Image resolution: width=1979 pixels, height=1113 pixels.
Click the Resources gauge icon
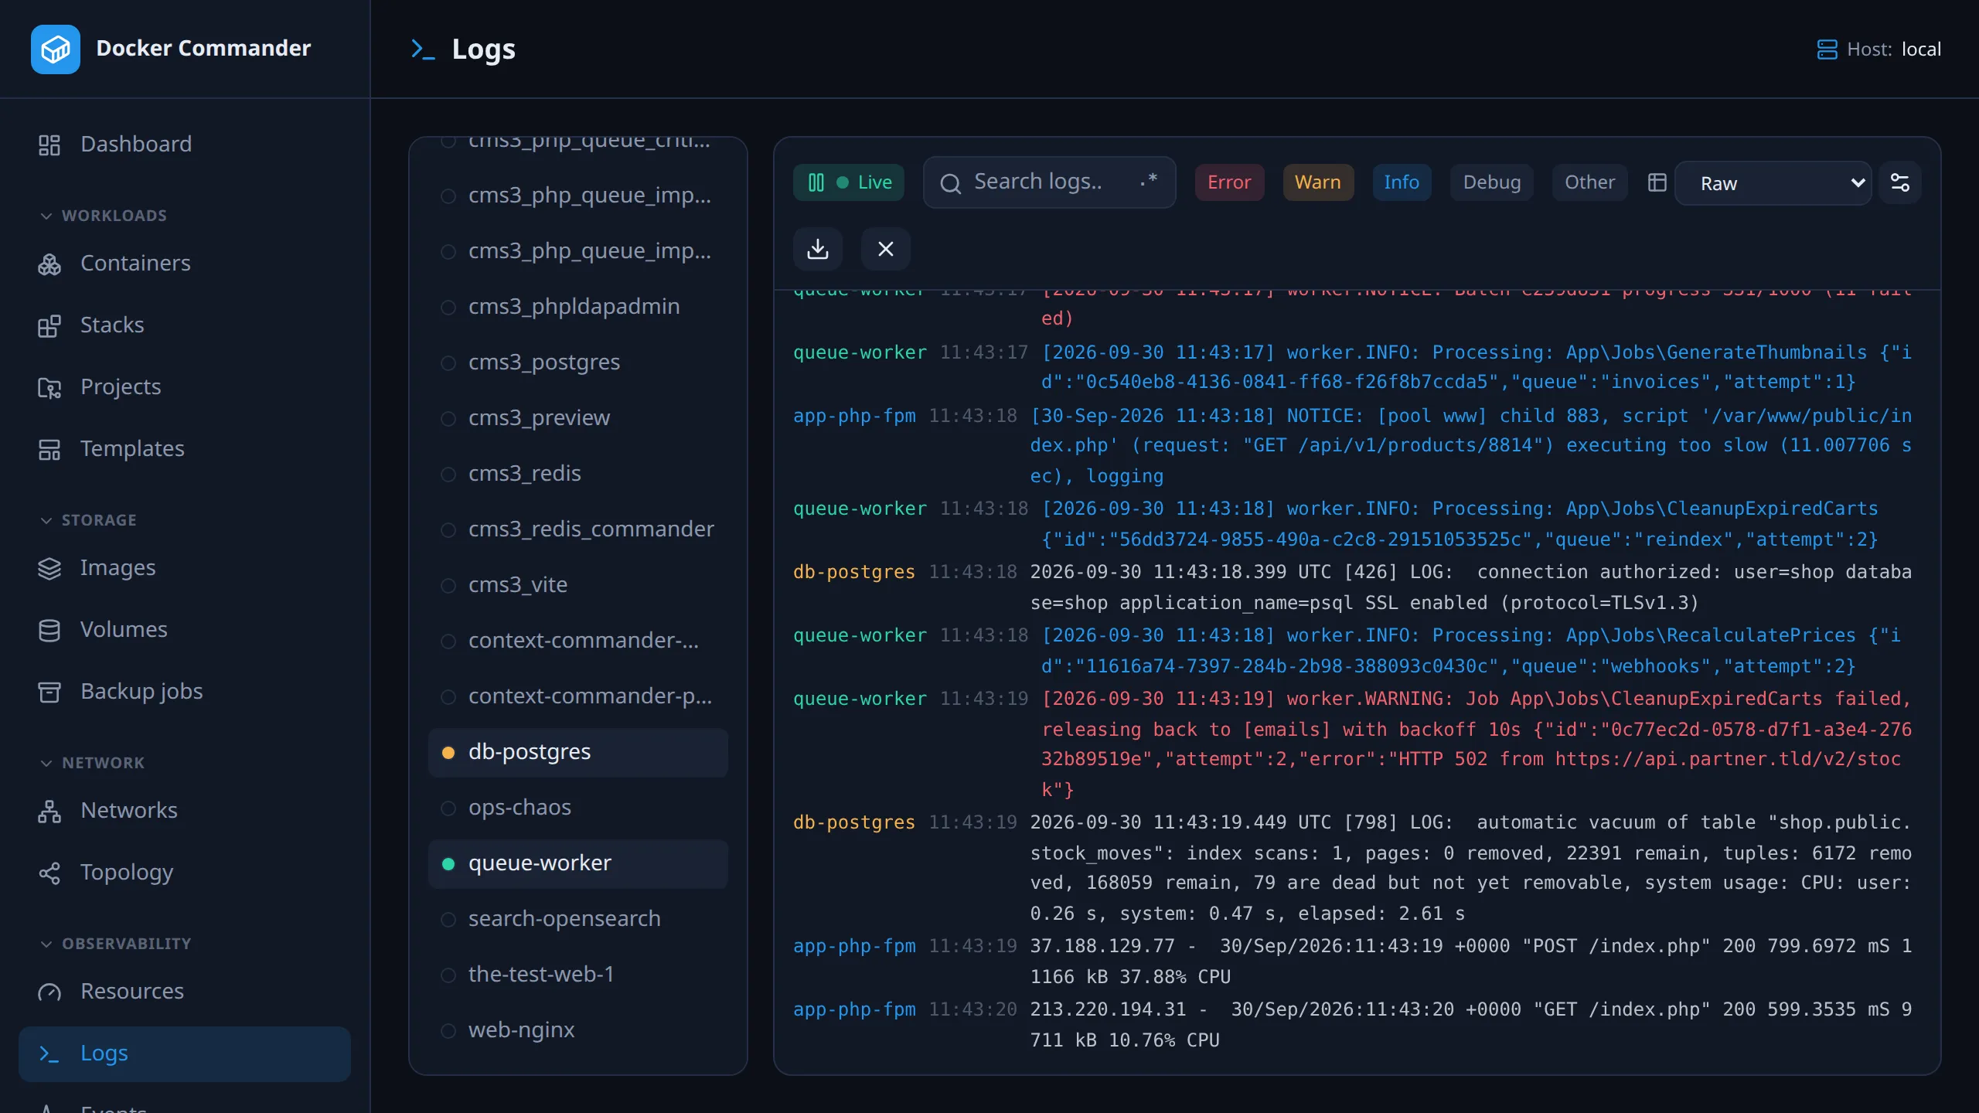(x=49, y=992)
